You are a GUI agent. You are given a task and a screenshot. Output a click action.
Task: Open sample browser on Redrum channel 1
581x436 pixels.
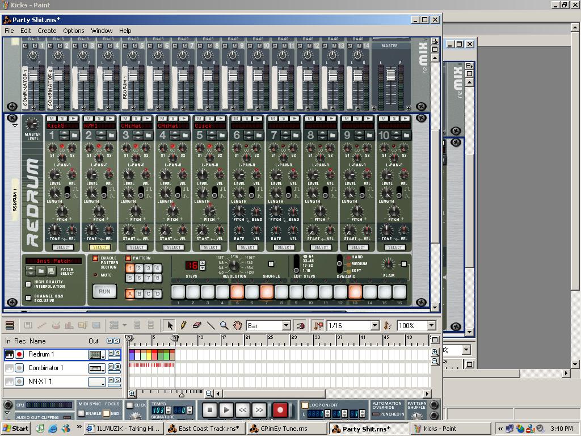pyautogui.click(x=74, y=135)
